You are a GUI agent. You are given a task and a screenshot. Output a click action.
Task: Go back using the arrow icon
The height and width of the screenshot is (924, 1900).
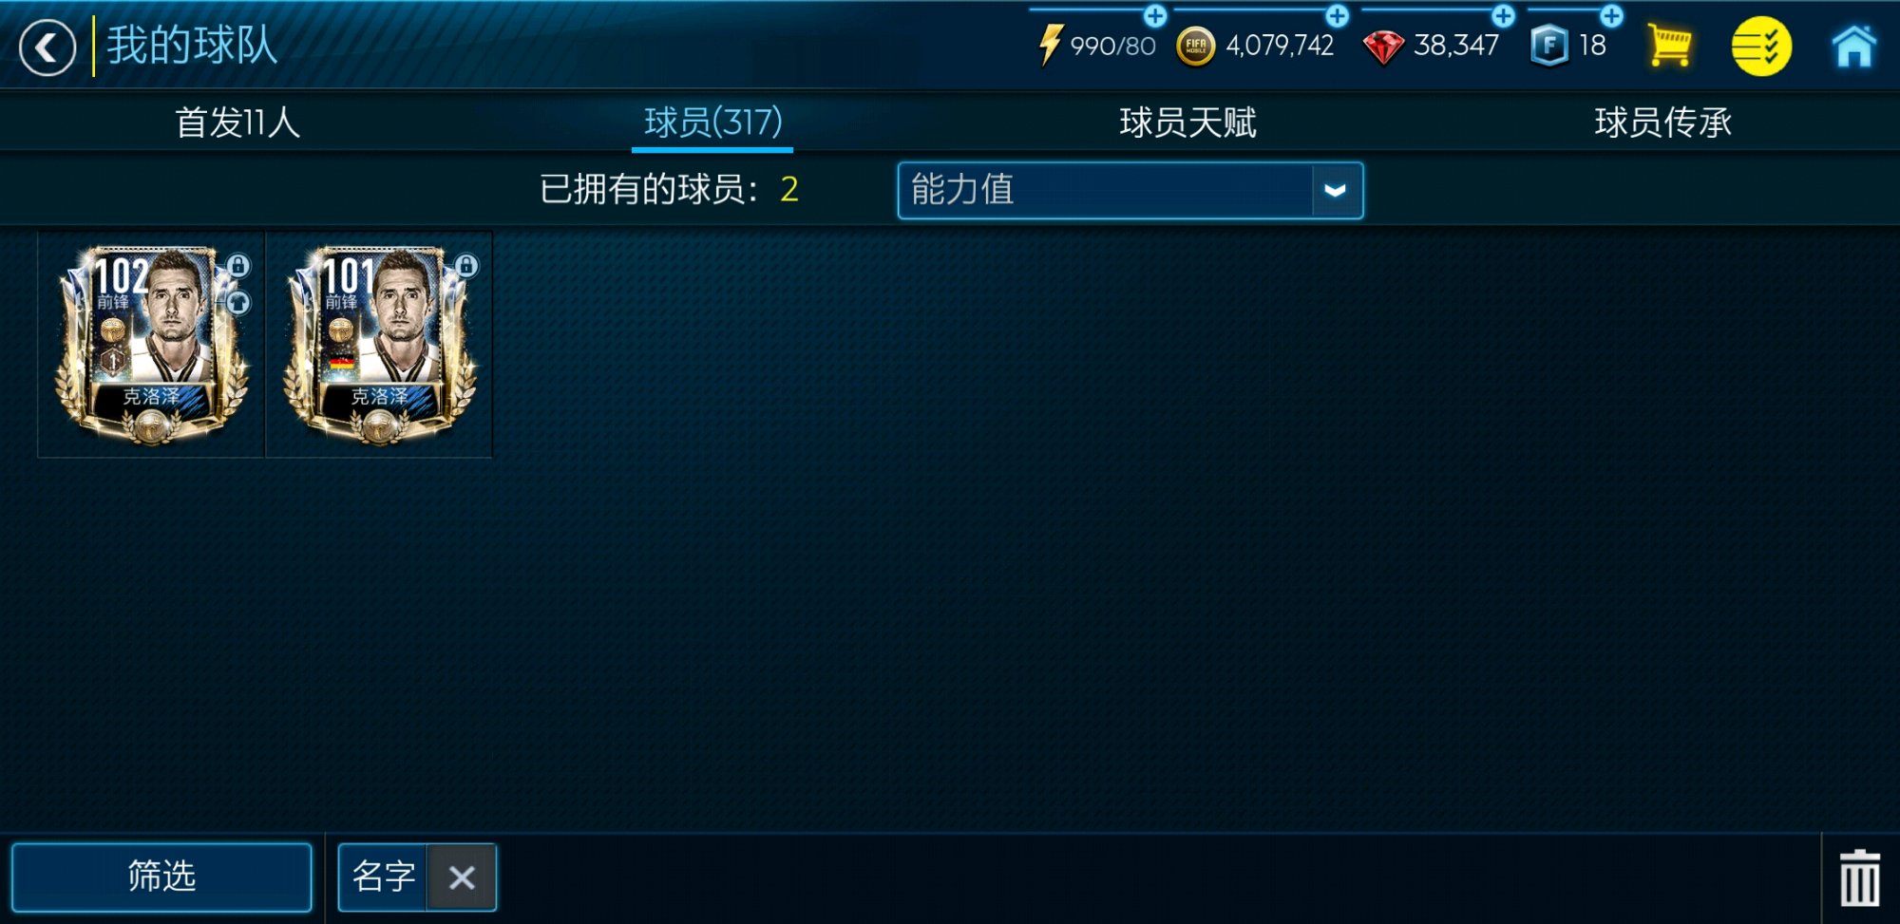pos(47,47)
